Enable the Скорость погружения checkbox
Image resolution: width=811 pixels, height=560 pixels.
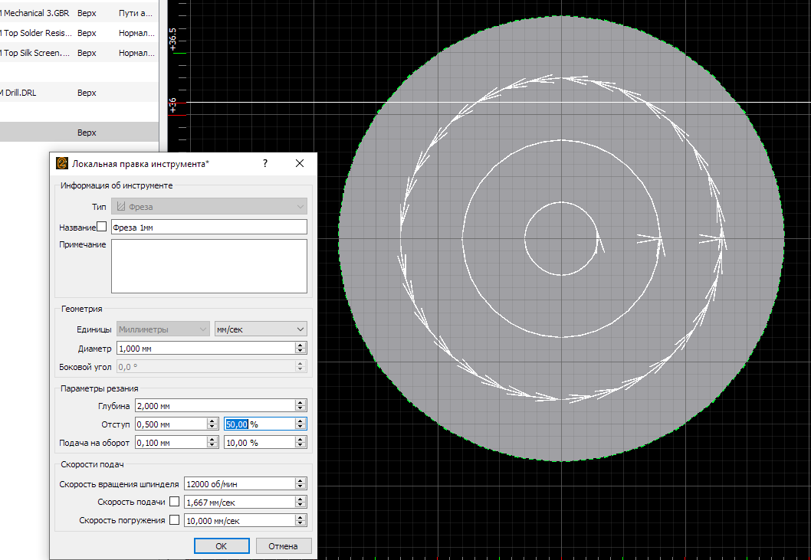174,520
